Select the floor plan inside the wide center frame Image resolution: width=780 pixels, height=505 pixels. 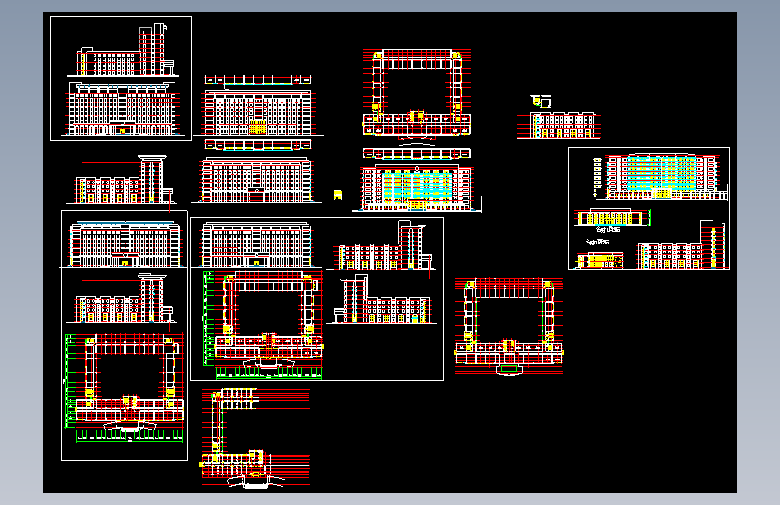(264, 325)
